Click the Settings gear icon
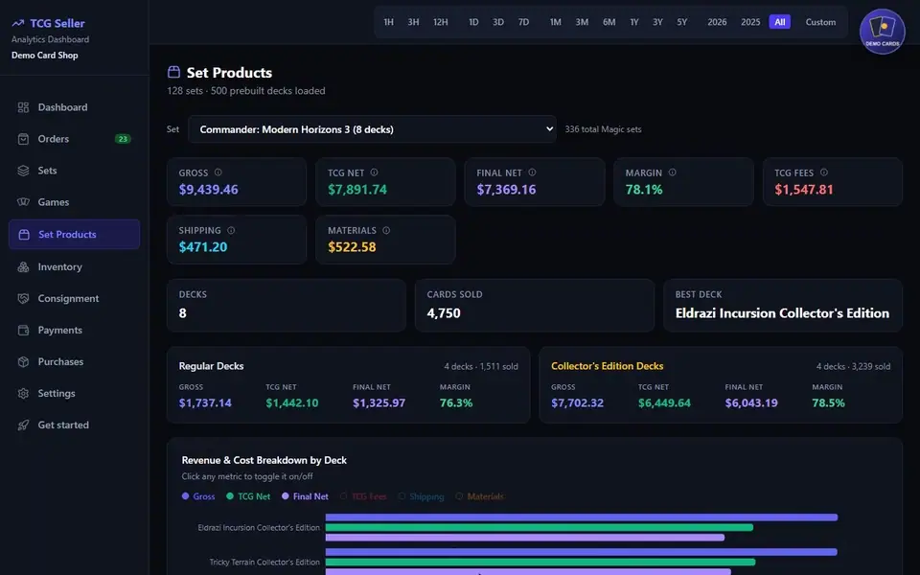Viewport: 920px width, 575px height. 23,394
